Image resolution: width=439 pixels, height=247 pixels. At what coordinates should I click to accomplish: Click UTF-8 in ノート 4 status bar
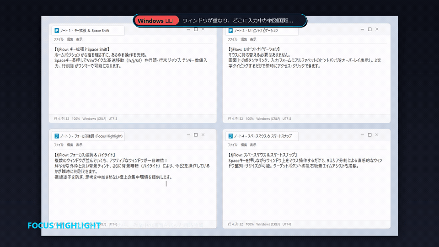[287, 224]
